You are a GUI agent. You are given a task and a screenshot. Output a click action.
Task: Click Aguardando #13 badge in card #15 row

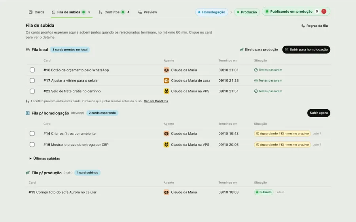pos(282,145)
